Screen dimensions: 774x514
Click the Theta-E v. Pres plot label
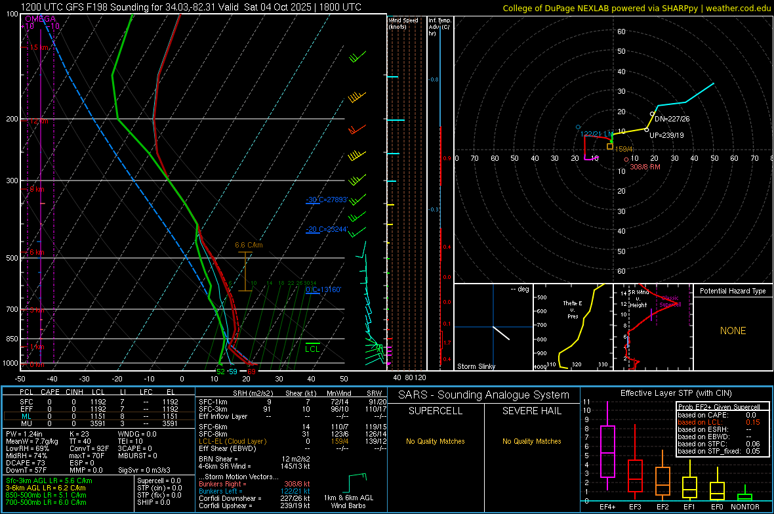pos(573,309)
